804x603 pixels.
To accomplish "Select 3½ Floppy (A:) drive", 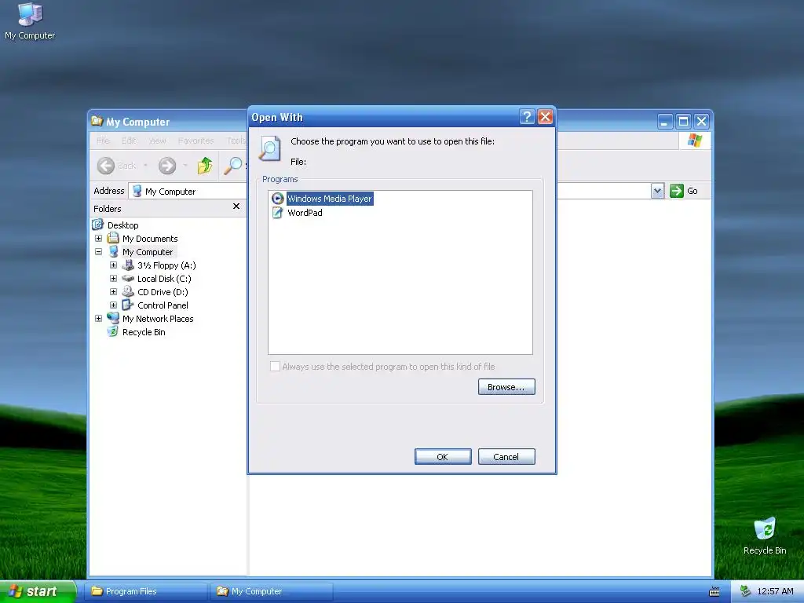I will (166, 265).
